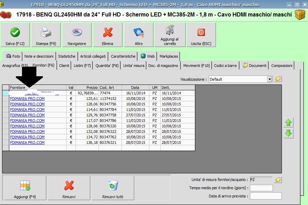Switch to the Foto tab
The width and height of the screenshot is (308, 205).
(x=13, y=56)
